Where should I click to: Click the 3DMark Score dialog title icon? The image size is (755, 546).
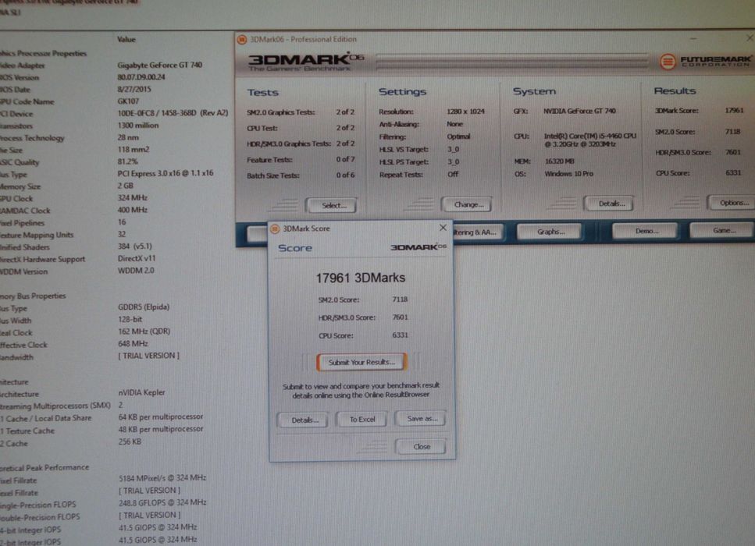[276, 229]
